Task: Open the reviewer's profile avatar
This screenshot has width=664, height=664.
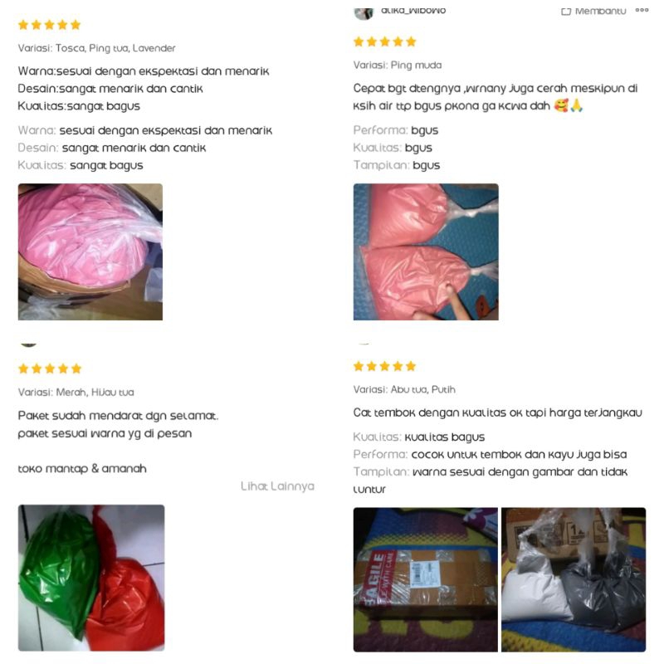Action: [x=364, y=12]
